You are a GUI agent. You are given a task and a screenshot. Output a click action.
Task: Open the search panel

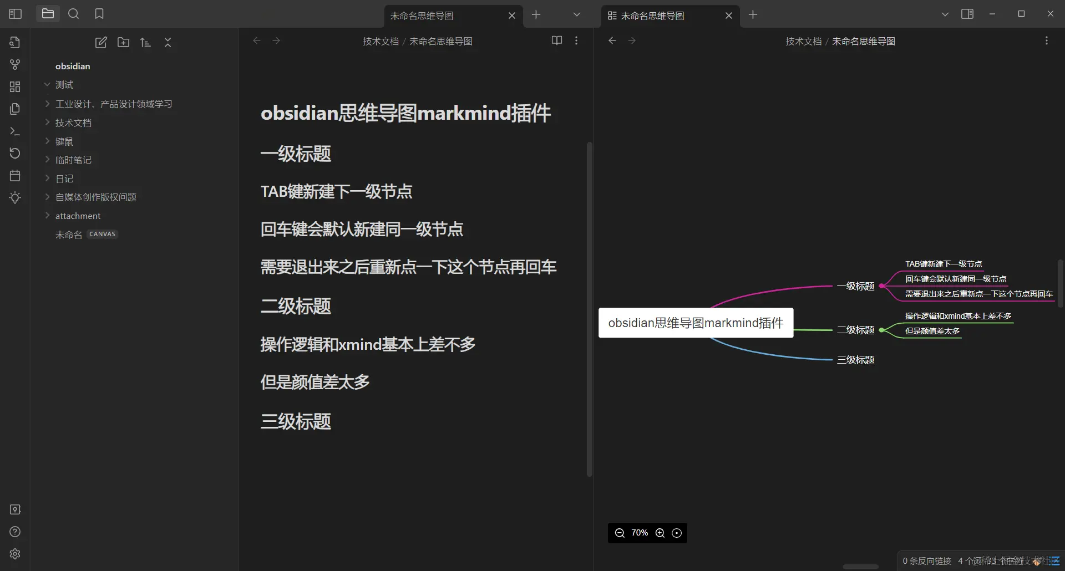tap(73, 14)
